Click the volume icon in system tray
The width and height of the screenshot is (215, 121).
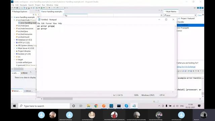[177, 106]
